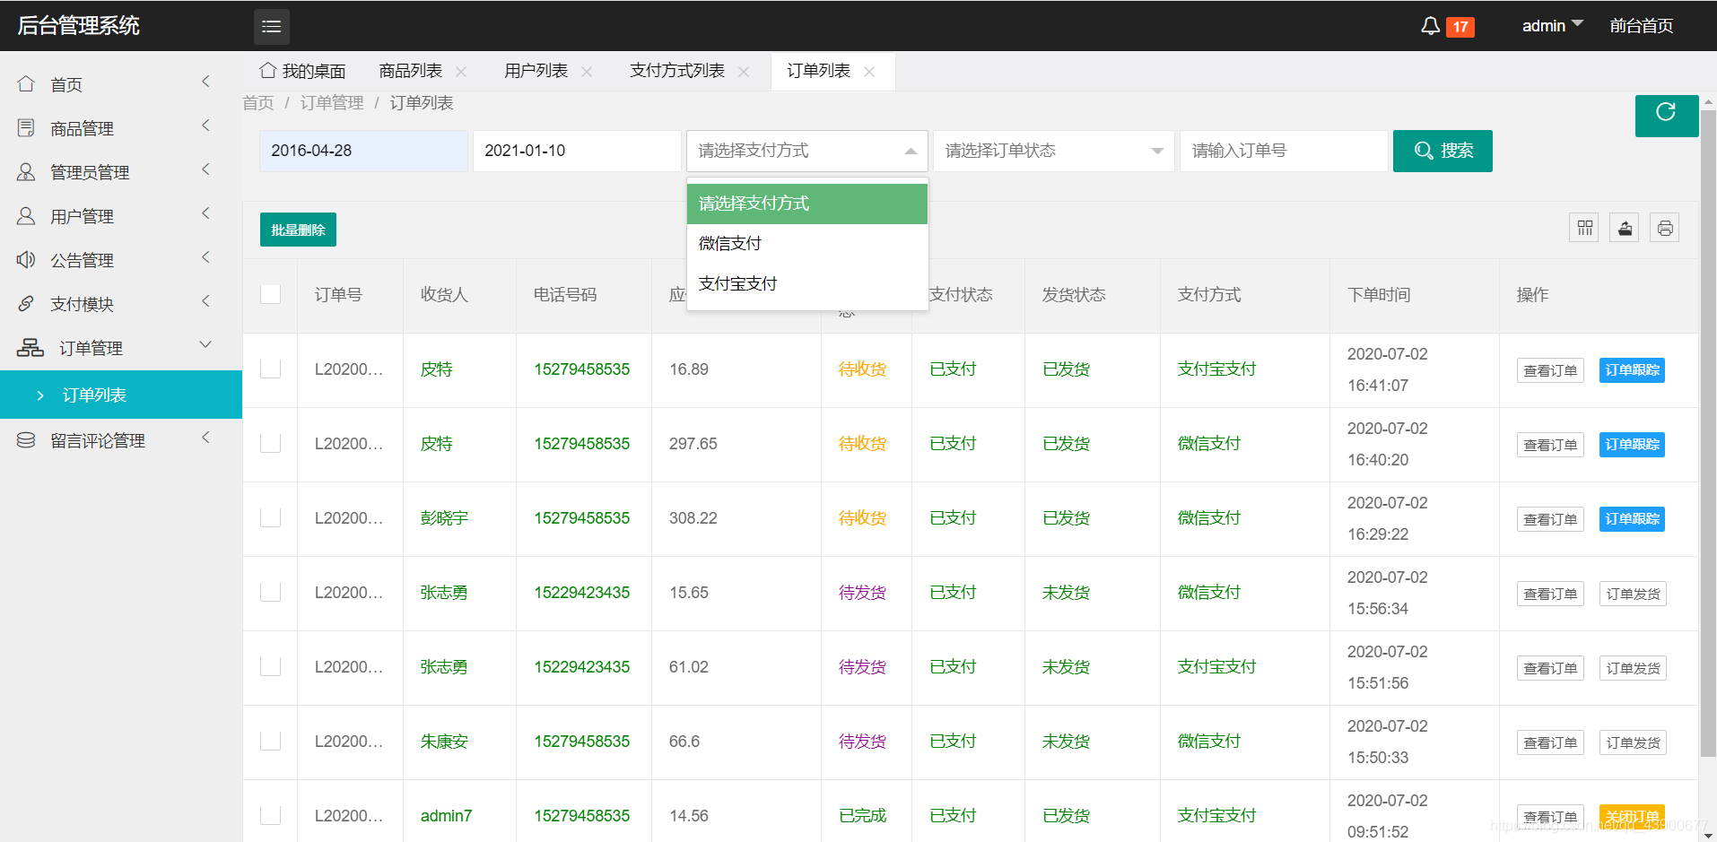Viewport: 1717px width, 842px height.
Task: Switch to the 我的桌面 tab
Action: 303,71
